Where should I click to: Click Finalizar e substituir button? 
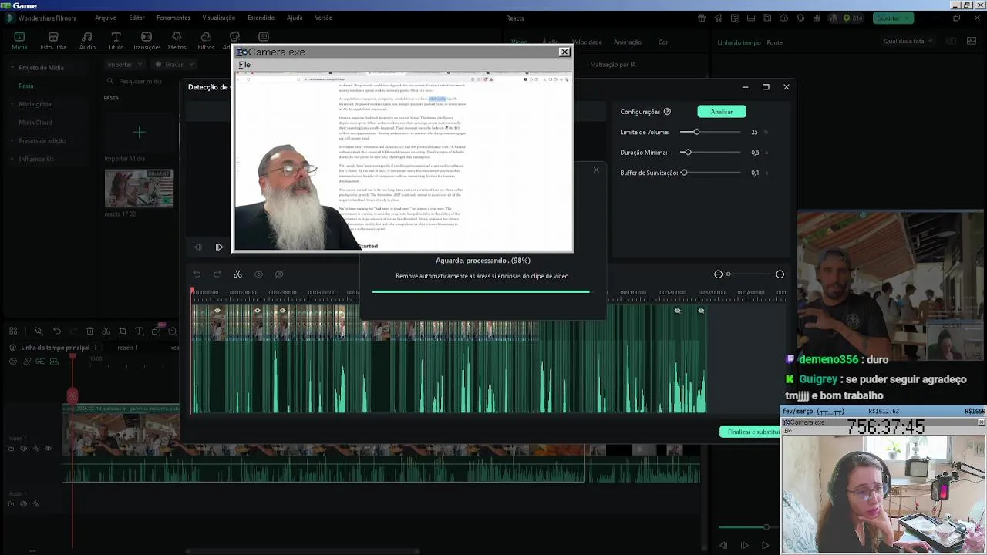[x=750, y=432]
